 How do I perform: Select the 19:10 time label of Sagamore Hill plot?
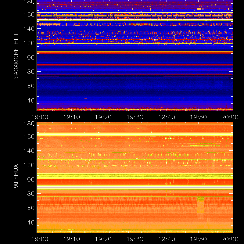tap(72, 117)
